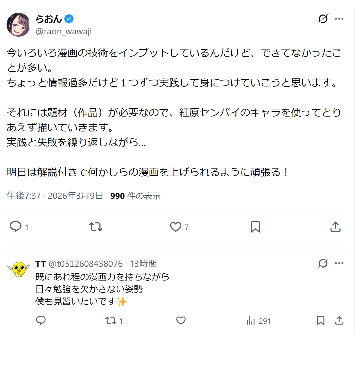Open TT's yellow avatar
This screenshot has width=356, height=367.
[19, 269]
